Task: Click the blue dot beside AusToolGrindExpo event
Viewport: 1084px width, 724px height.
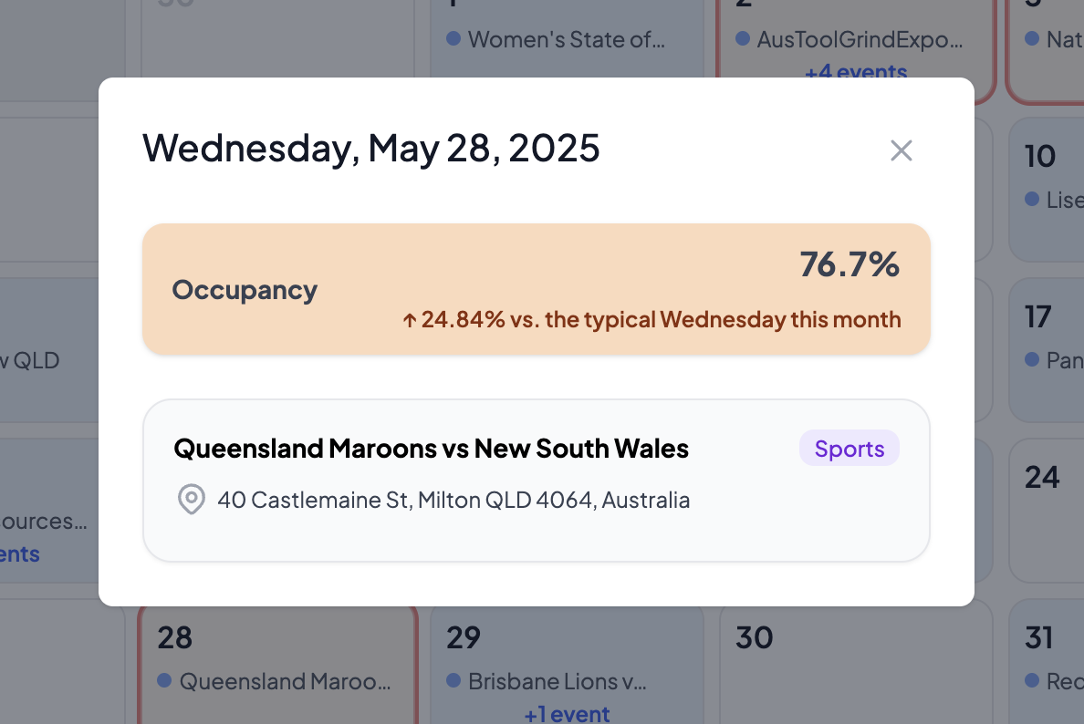Action: 742,39
